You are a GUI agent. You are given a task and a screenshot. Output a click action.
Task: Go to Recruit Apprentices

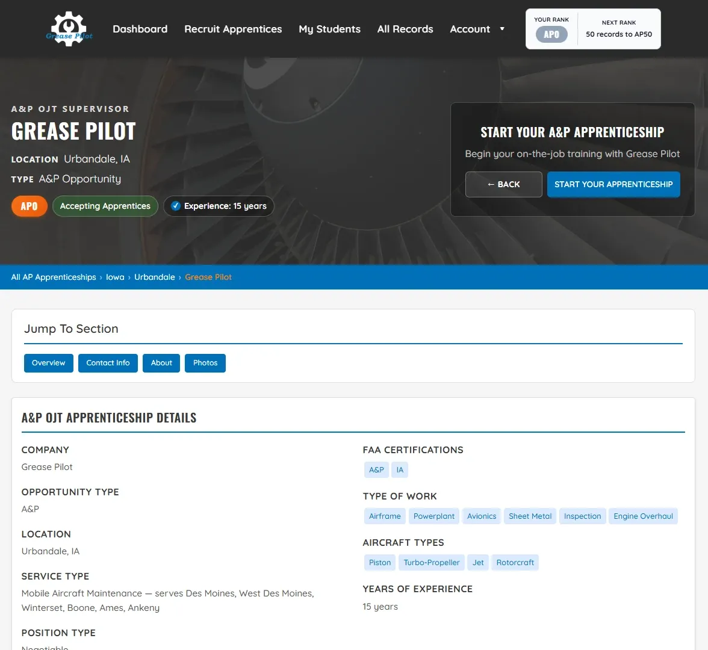233,29
